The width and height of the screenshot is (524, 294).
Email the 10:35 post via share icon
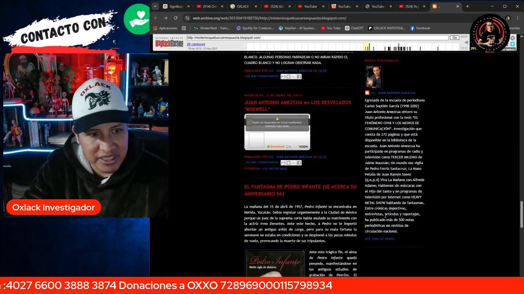tap(283, 76)
